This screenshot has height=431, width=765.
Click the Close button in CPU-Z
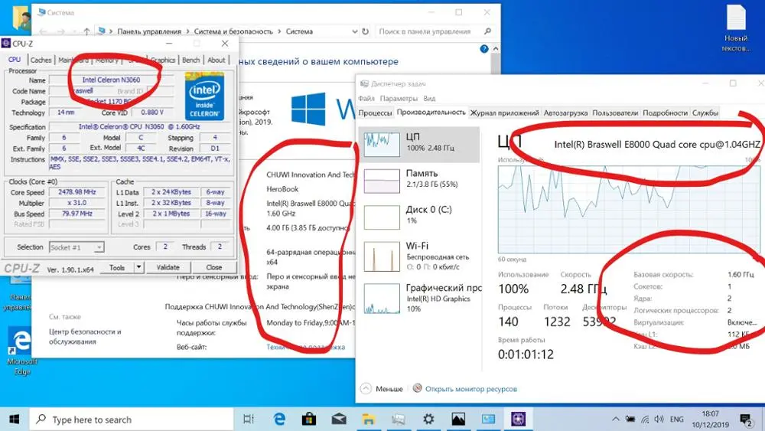(213, 267)
